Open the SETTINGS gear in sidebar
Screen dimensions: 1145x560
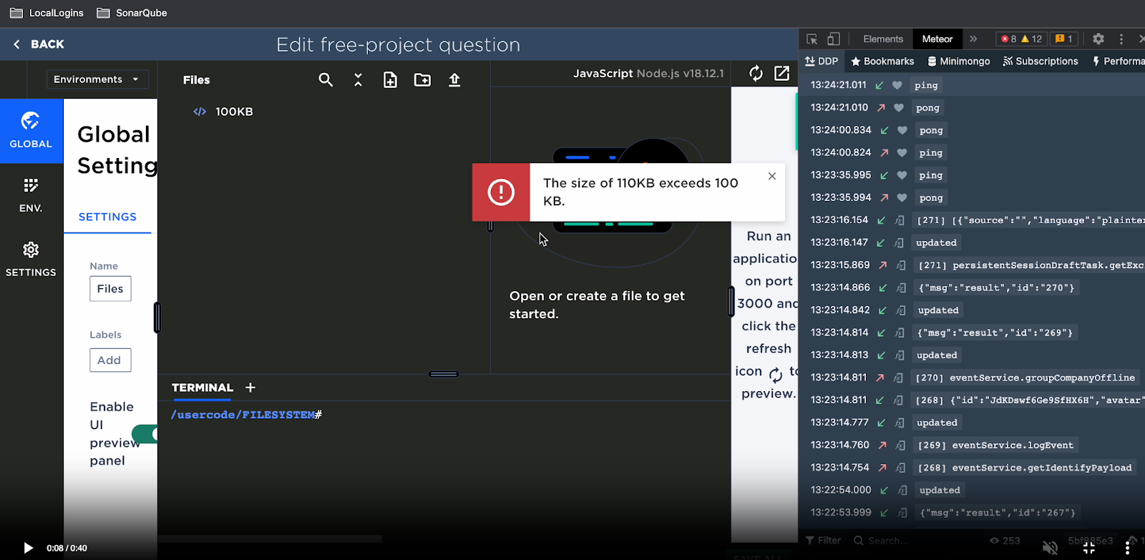coord(31,259)
